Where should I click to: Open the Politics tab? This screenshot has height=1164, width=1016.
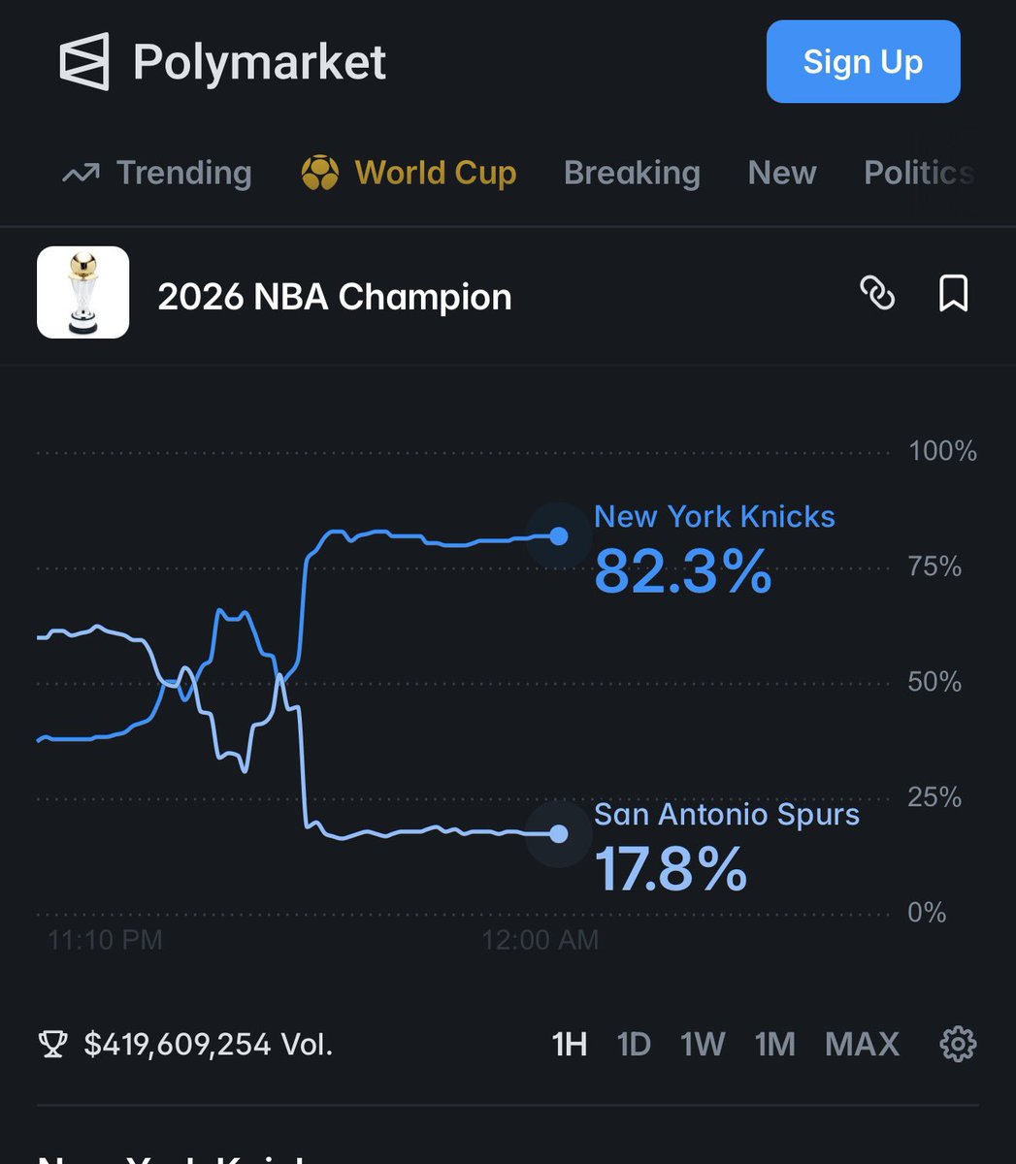click(x=919, y=174)
